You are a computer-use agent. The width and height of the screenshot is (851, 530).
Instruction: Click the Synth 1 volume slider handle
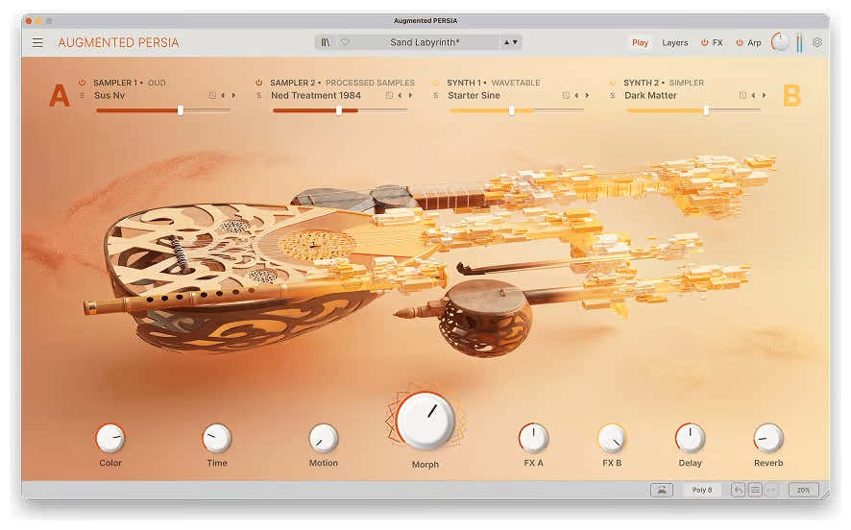511,110
